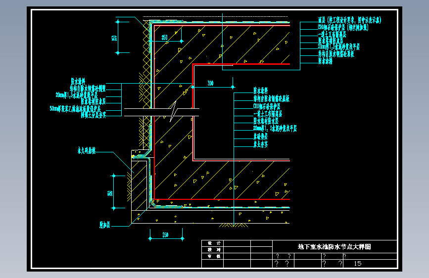This screenshot has height=278, width=429.
Task: Select the 300 dimension text
Action: click(210, 83)
